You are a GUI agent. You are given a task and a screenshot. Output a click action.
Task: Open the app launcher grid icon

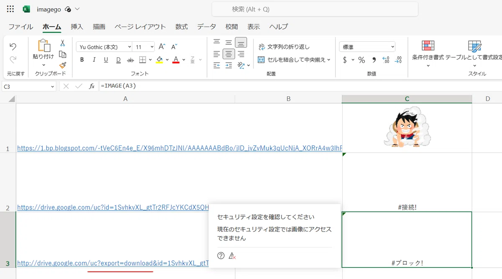point(10,9)
